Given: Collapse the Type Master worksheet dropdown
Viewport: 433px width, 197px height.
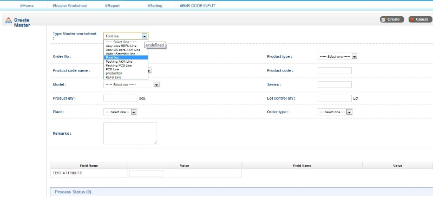Looking at the screenshot, I should tap(145, 36).
